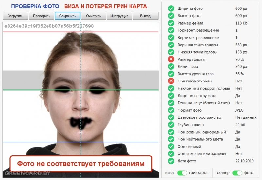This screenshot has width=262, height=180.
Task: Click the Тени на лице (боковой свет) label
Action: tap(204, 103)
